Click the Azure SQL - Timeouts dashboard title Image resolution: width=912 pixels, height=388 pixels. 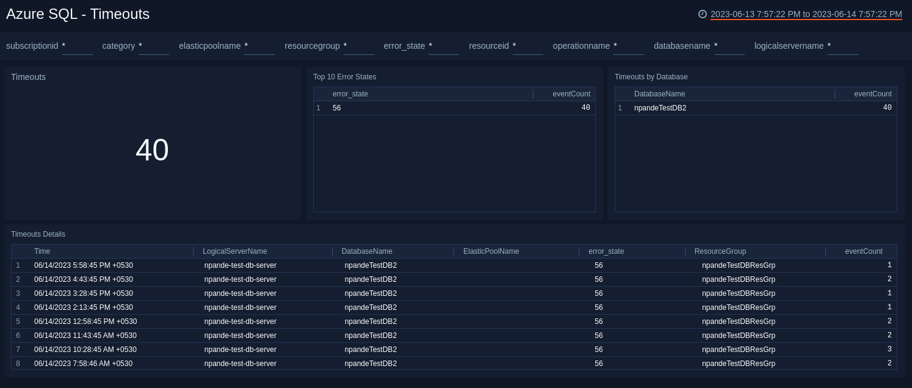tap(78, 14)
